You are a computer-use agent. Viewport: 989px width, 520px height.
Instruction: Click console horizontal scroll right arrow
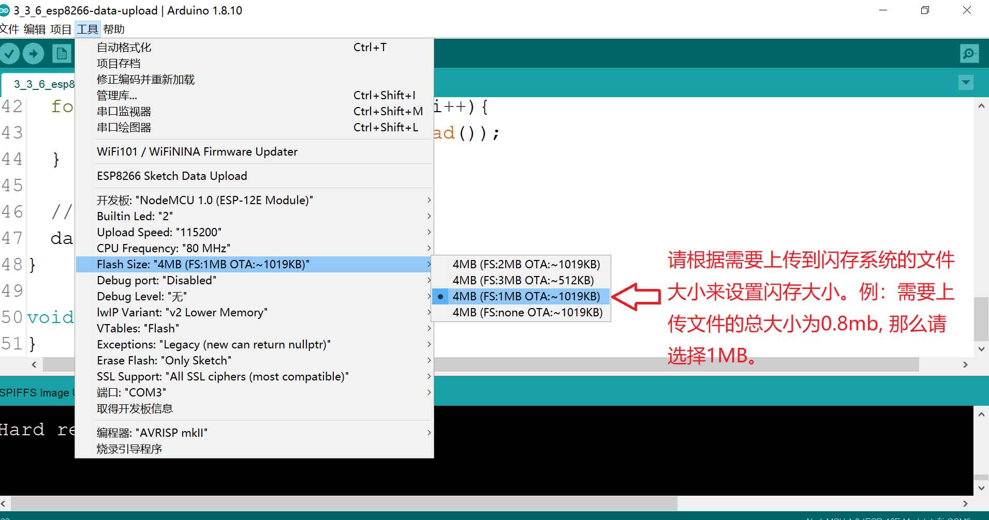pos(965,503)
